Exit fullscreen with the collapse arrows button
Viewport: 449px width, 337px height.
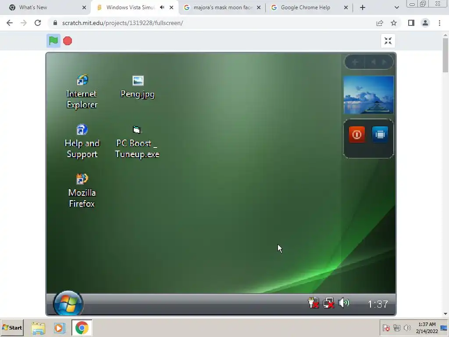coord(388,41)
